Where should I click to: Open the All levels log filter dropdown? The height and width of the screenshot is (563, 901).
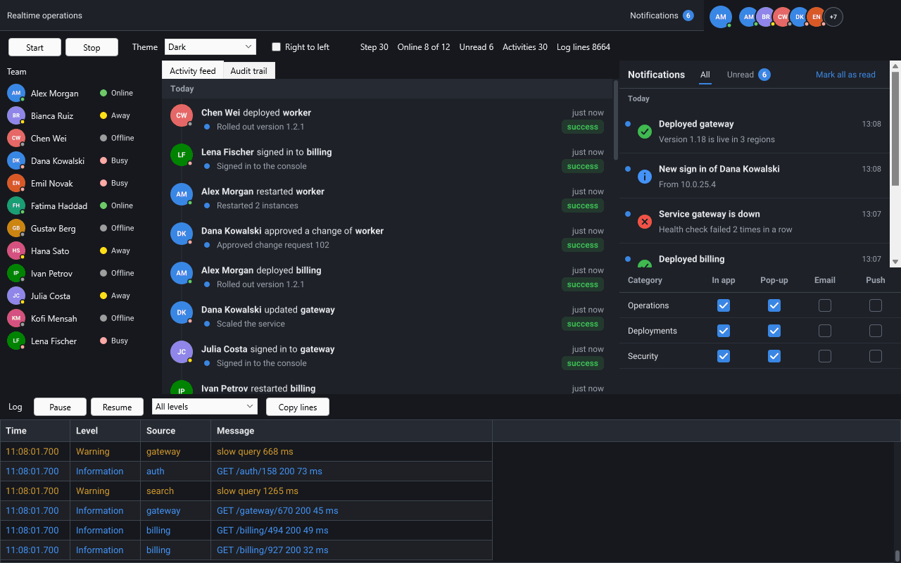coord(205,407)
